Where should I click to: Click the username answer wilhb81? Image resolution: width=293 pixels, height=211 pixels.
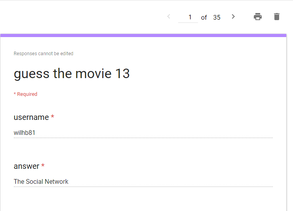pyautogui.click(x=24, y=133)
